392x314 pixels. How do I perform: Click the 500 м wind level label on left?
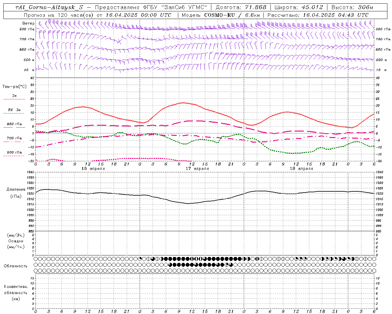click(29, 60)
